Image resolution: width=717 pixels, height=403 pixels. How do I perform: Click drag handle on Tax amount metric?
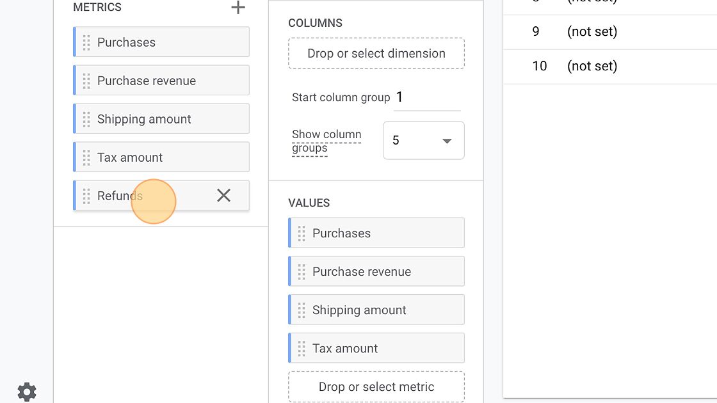pos(86,158)
